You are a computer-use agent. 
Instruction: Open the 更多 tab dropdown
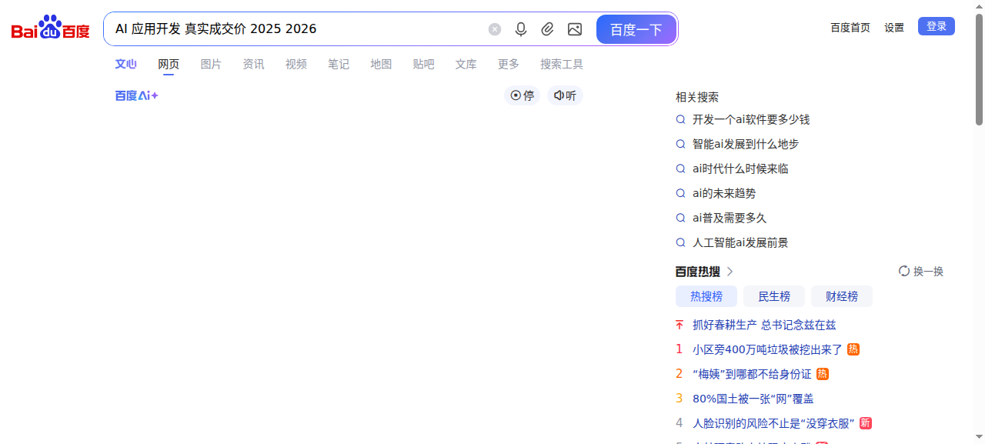click(x=508, y=65)
